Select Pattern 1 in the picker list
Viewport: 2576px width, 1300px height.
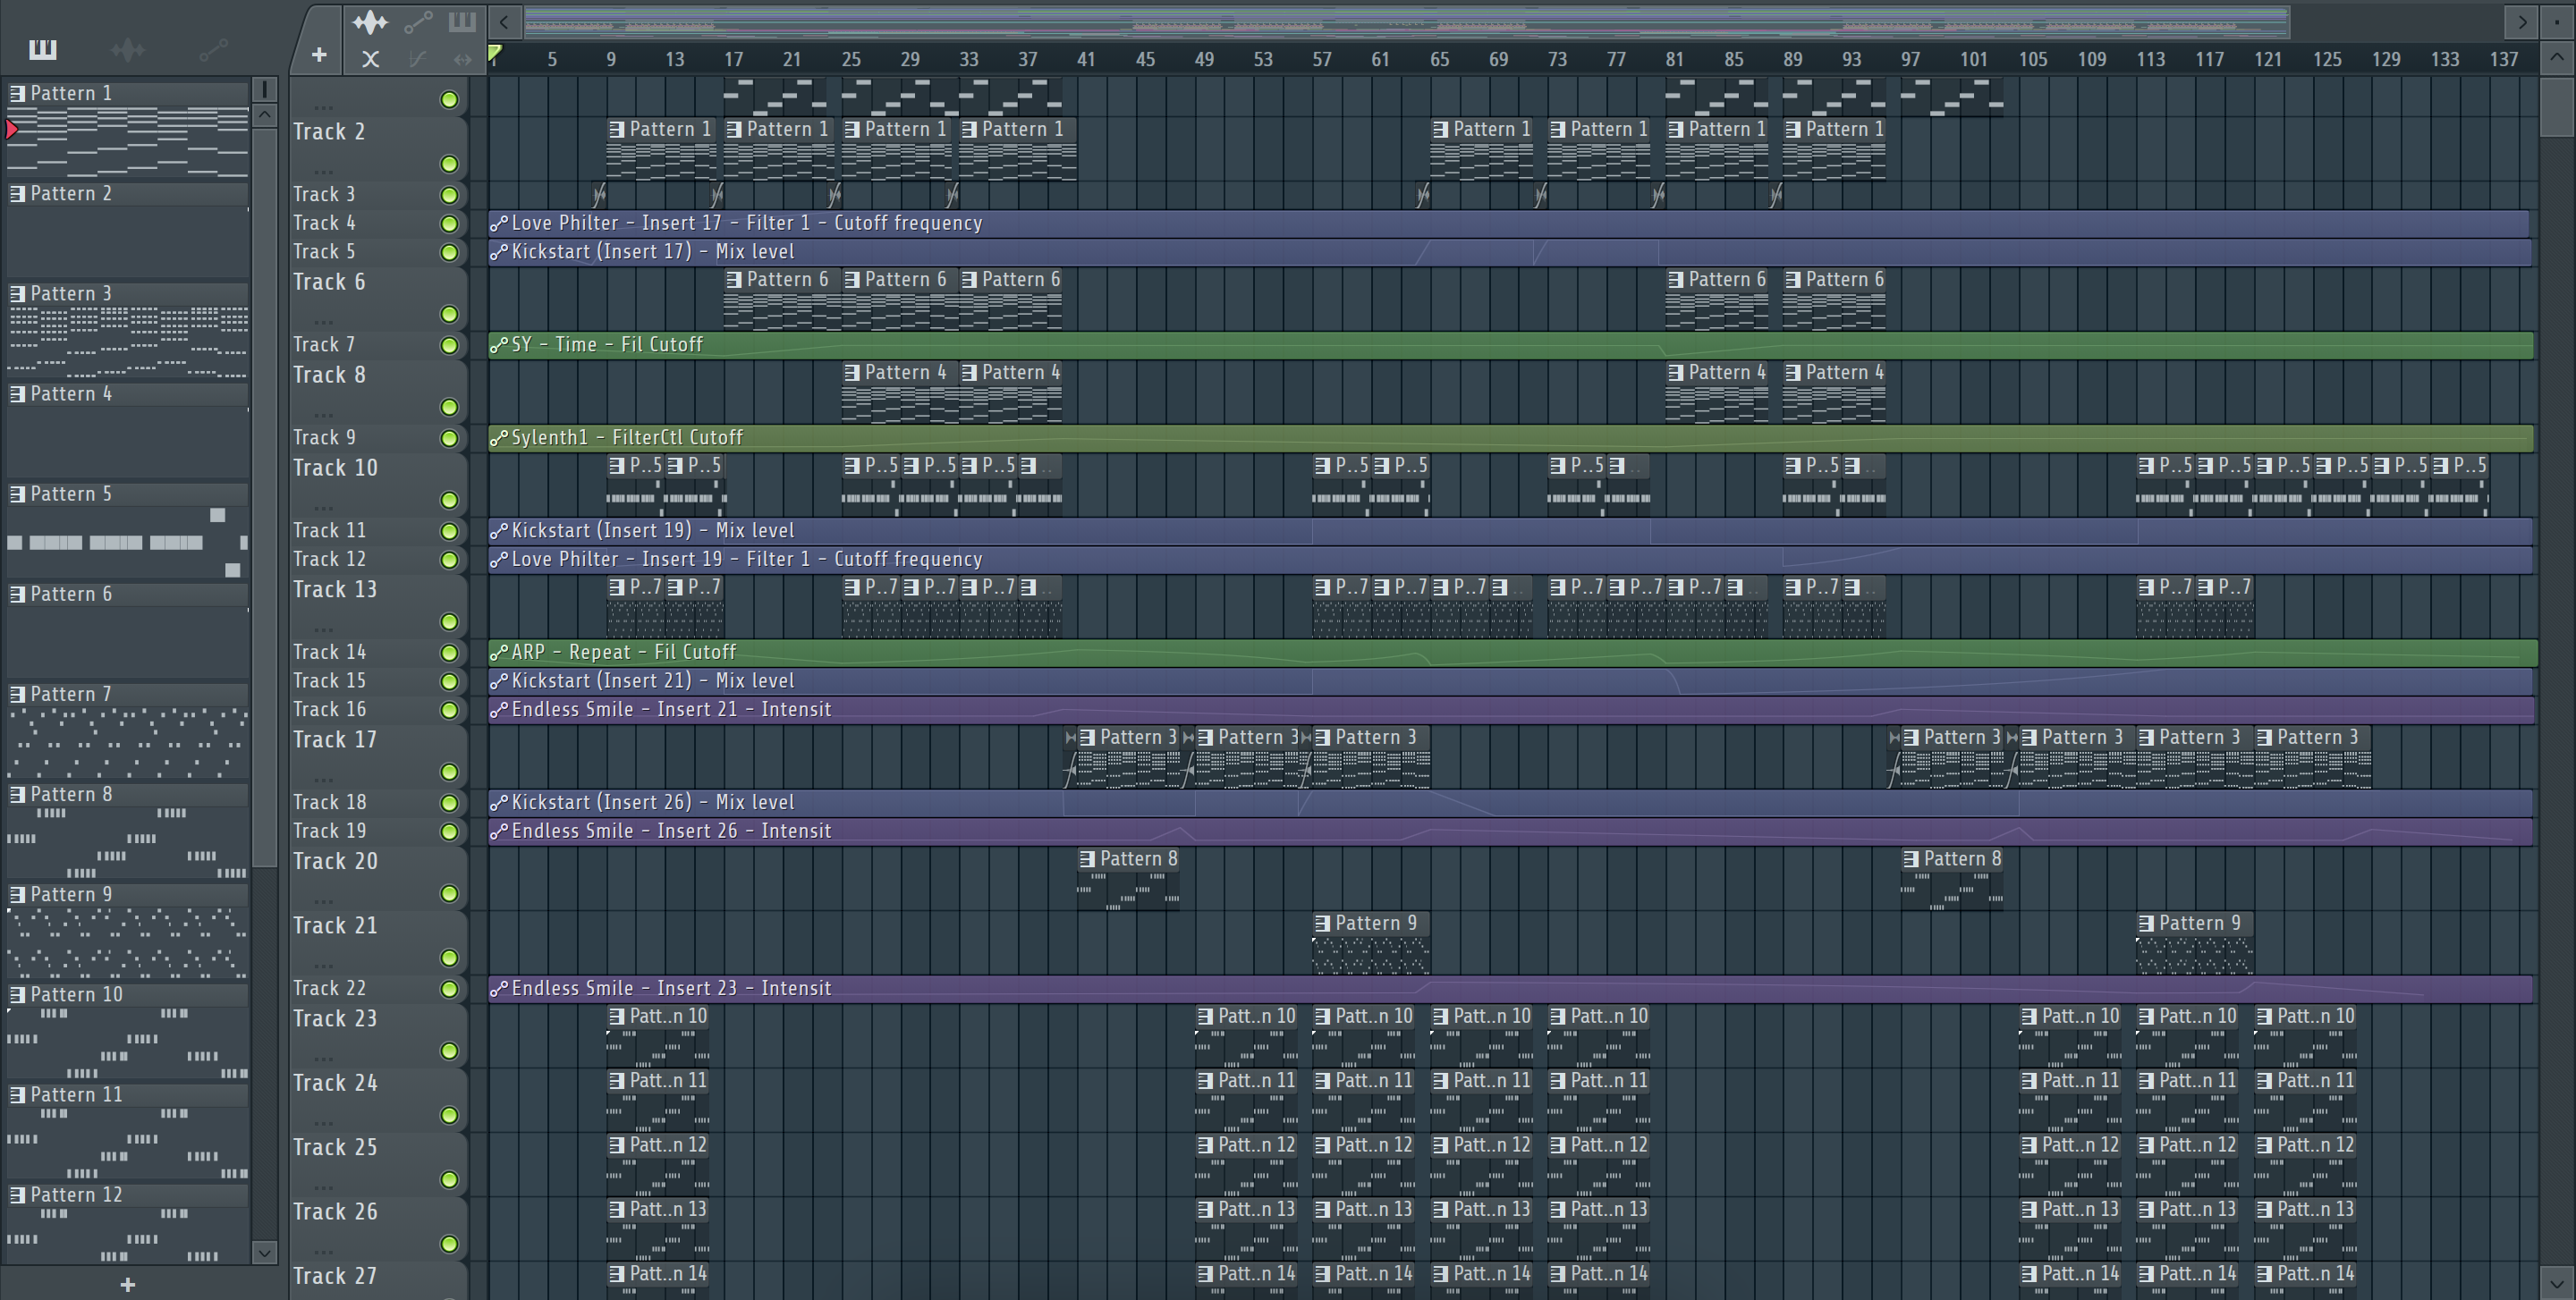pyautogui.click(x=128, y=93)
